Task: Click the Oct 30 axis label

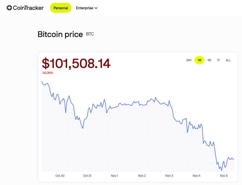Action: pyautogui.click(x=60, y=176)
